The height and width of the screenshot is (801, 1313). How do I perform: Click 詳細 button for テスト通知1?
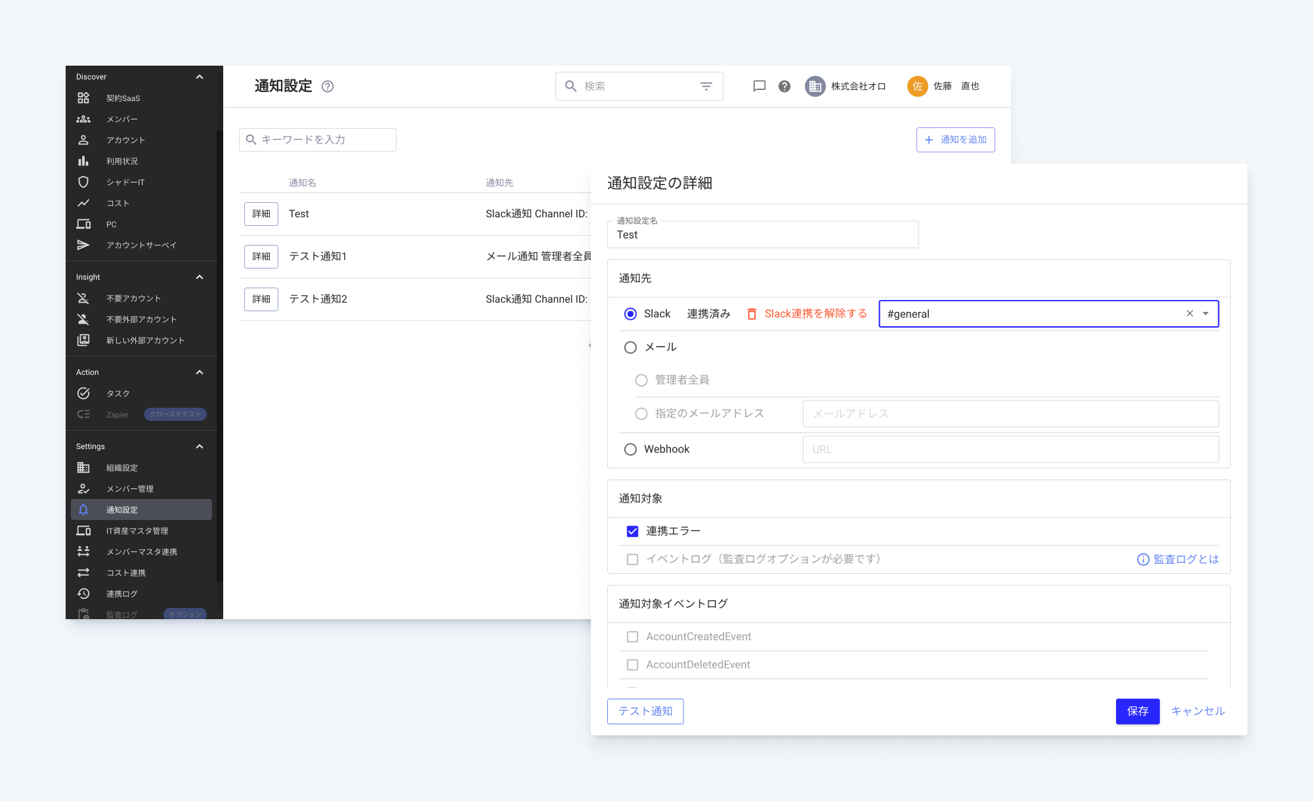point(261,256)
